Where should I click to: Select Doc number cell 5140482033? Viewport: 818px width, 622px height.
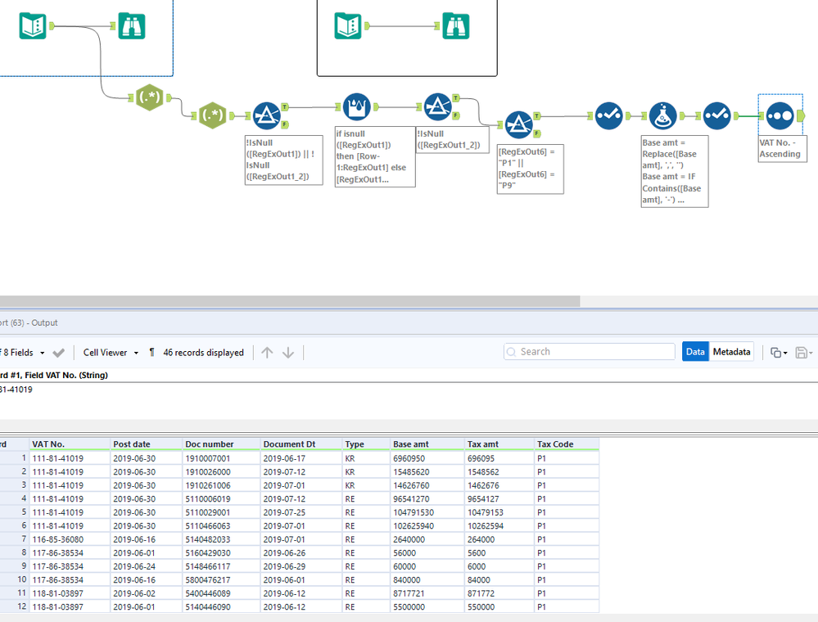click(x=222, y=539)
